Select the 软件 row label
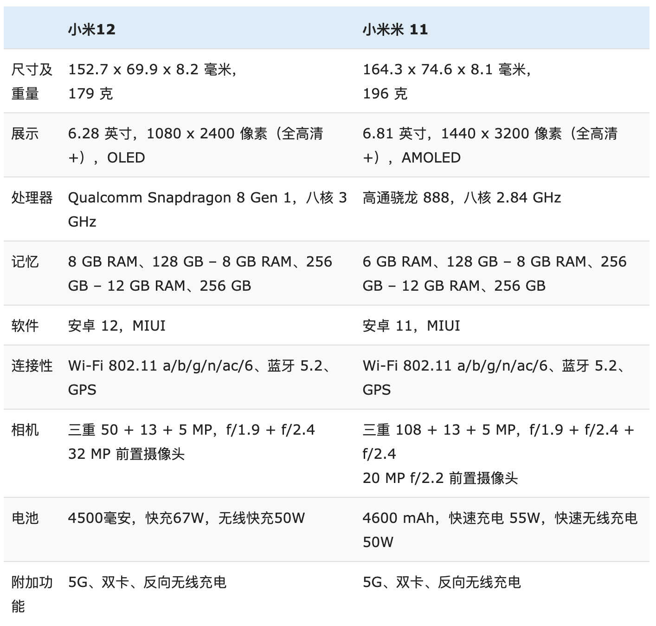Viewport: 656px width, 626px height. click(x=25, y=326)
